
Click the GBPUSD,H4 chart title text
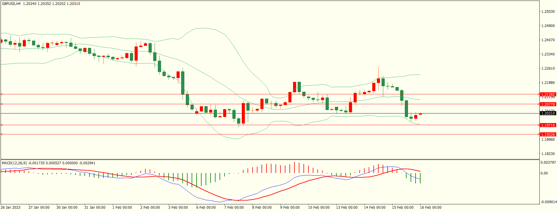coord(11,4)
